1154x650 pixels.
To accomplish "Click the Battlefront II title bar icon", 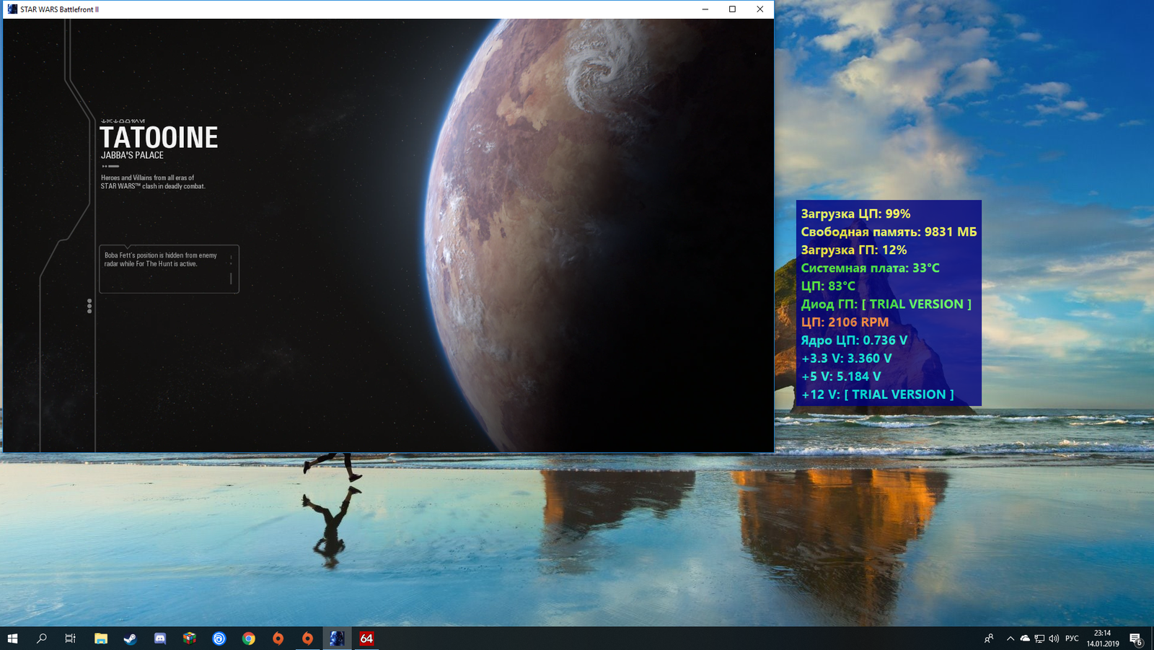I will click(x=12, y=9).
